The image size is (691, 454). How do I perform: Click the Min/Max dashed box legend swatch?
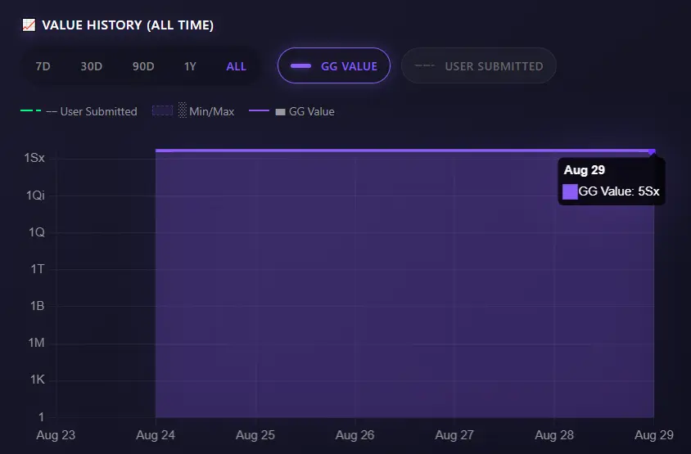pos(162,110)
